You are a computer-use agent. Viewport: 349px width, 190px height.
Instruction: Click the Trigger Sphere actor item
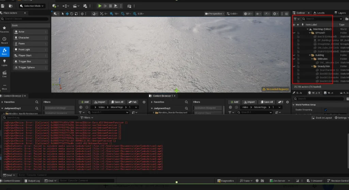(30, 68)
